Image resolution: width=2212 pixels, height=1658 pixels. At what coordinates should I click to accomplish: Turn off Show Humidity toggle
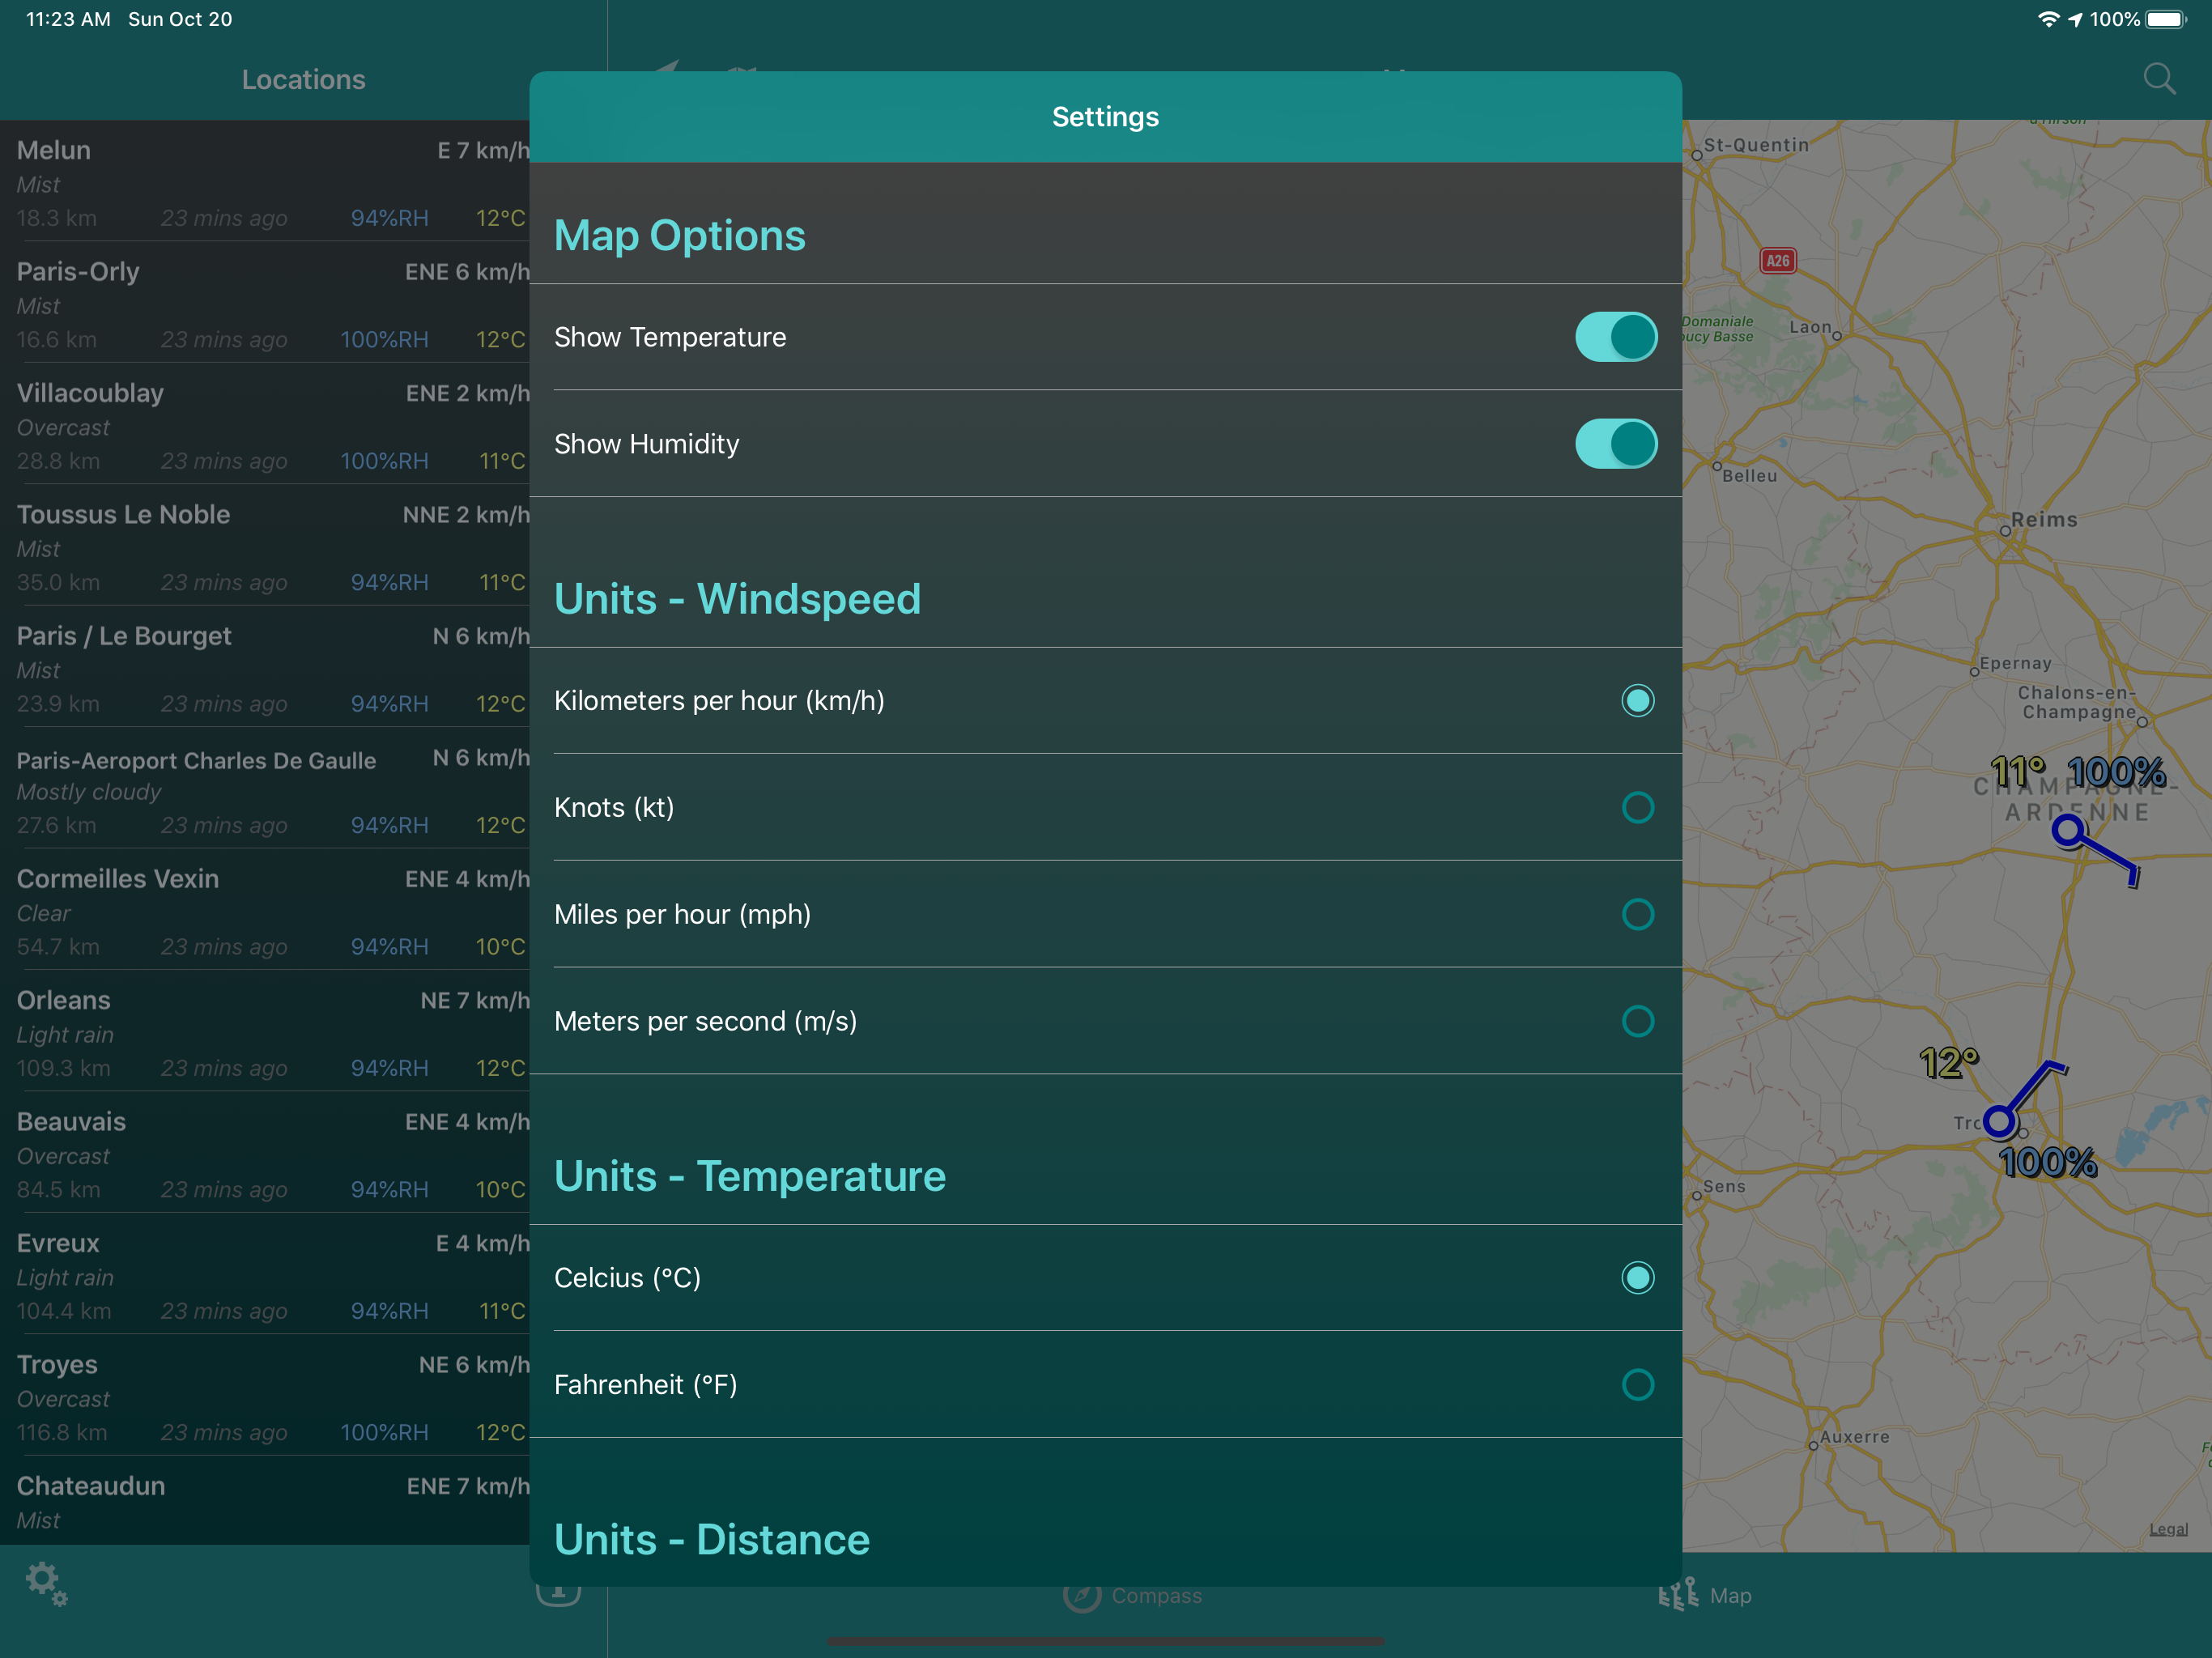pos(1615,444)
